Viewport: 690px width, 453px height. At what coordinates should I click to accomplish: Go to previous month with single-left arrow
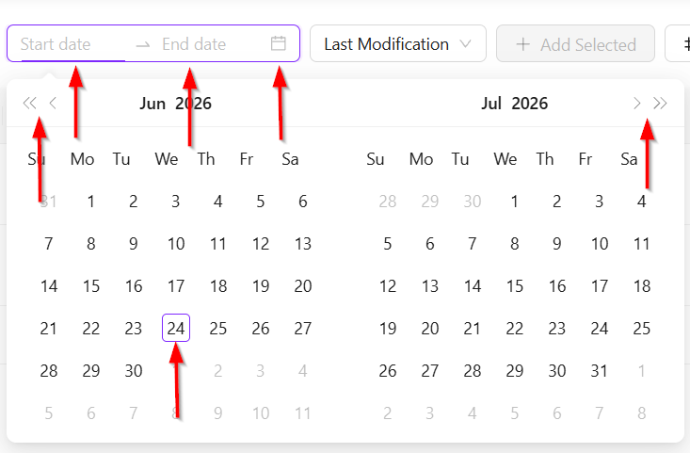point(53,104)
